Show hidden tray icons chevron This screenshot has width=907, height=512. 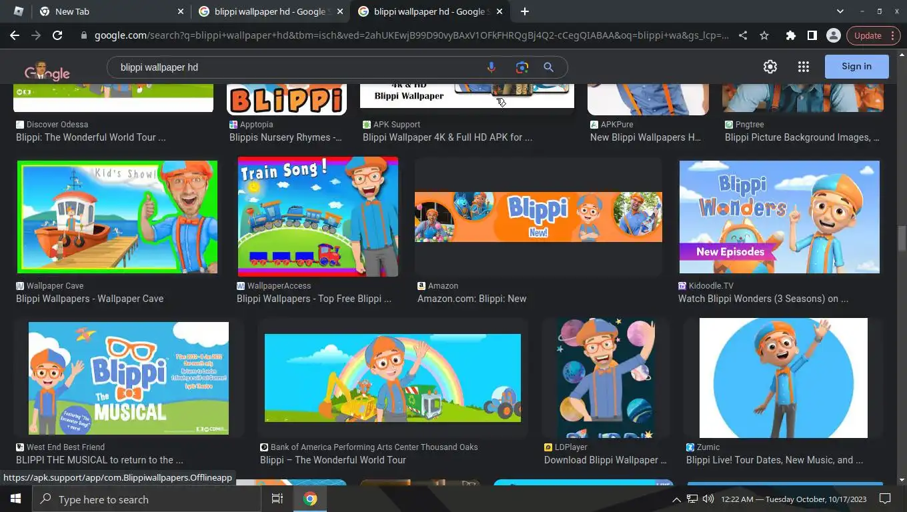pyautogui.click(x=676, y=499)
